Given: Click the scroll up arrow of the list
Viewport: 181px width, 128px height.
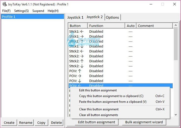Looking at the screenshot, I should pos(176,25).
